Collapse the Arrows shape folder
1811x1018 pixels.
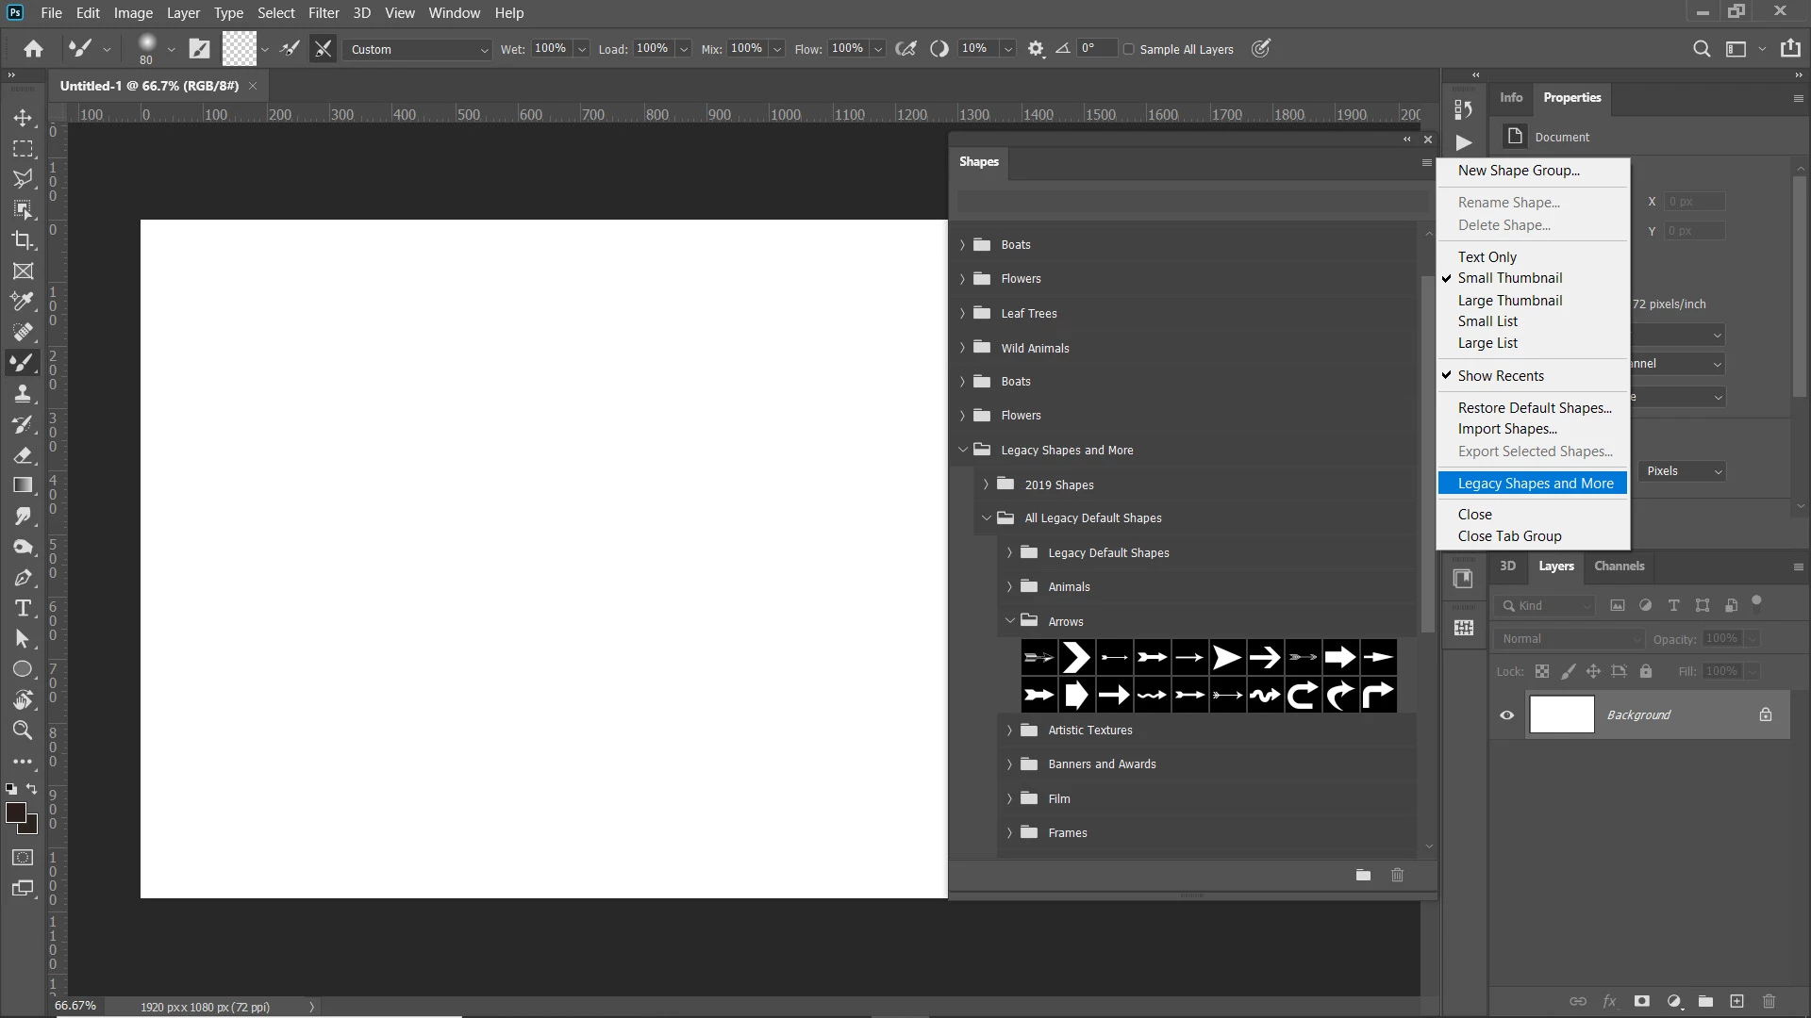[x=1009, y=621]
